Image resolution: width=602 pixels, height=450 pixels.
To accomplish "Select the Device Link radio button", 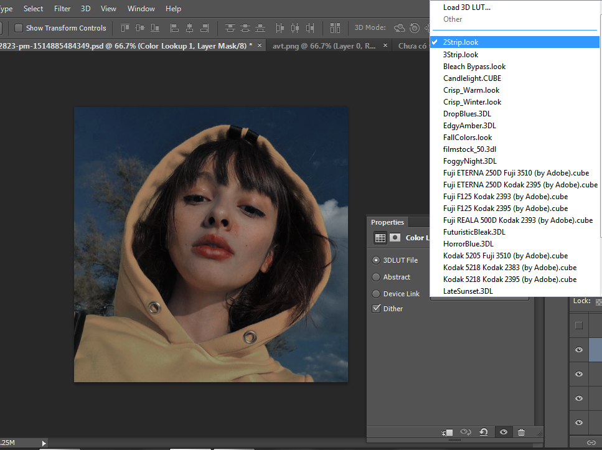I will 376,294.
